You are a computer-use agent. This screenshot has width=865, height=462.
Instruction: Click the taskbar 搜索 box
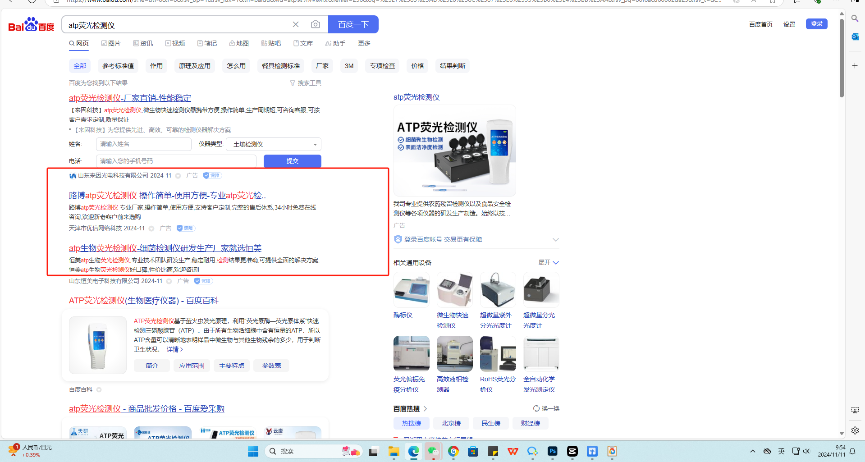[x=314, y=451]
